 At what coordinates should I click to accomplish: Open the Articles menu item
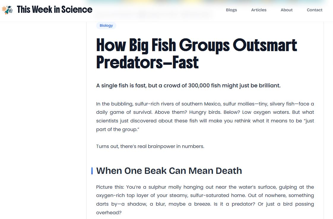point(259,10)
